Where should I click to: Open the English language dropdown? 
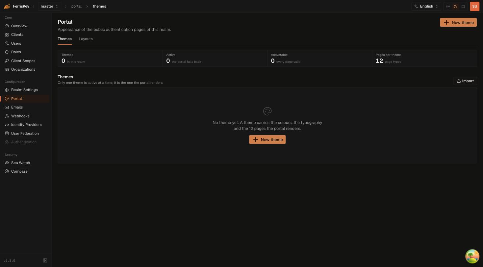[426, 6]
